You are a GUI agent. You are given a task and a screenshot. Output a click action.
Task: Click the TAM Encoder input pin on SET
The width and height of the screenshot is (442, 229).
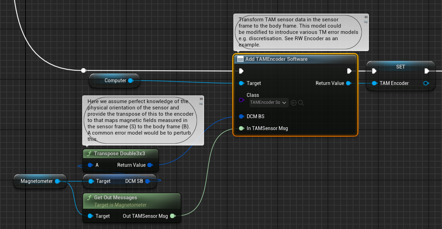point(374,83)
